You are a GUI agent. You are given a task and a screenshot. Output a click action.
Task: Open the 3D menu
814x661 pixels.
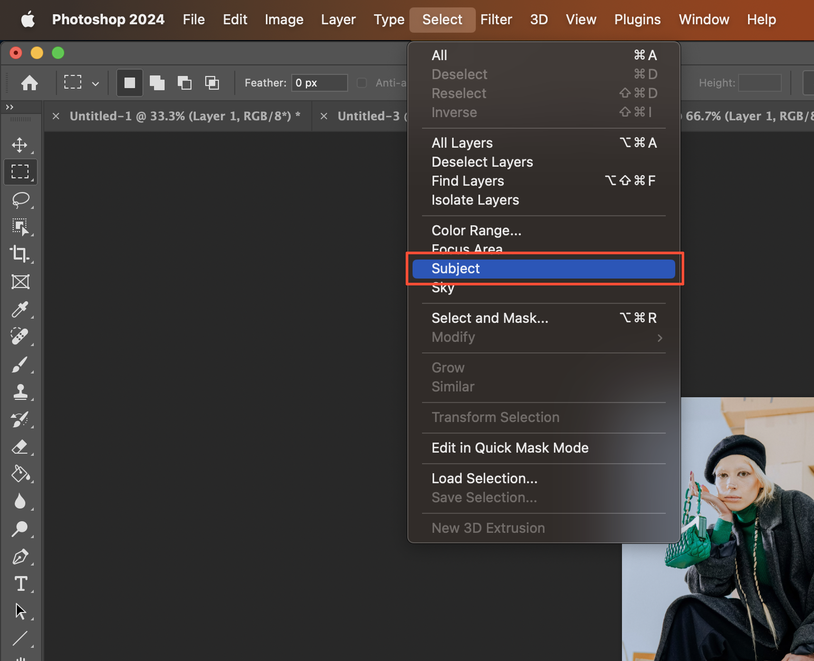(539, 20)
